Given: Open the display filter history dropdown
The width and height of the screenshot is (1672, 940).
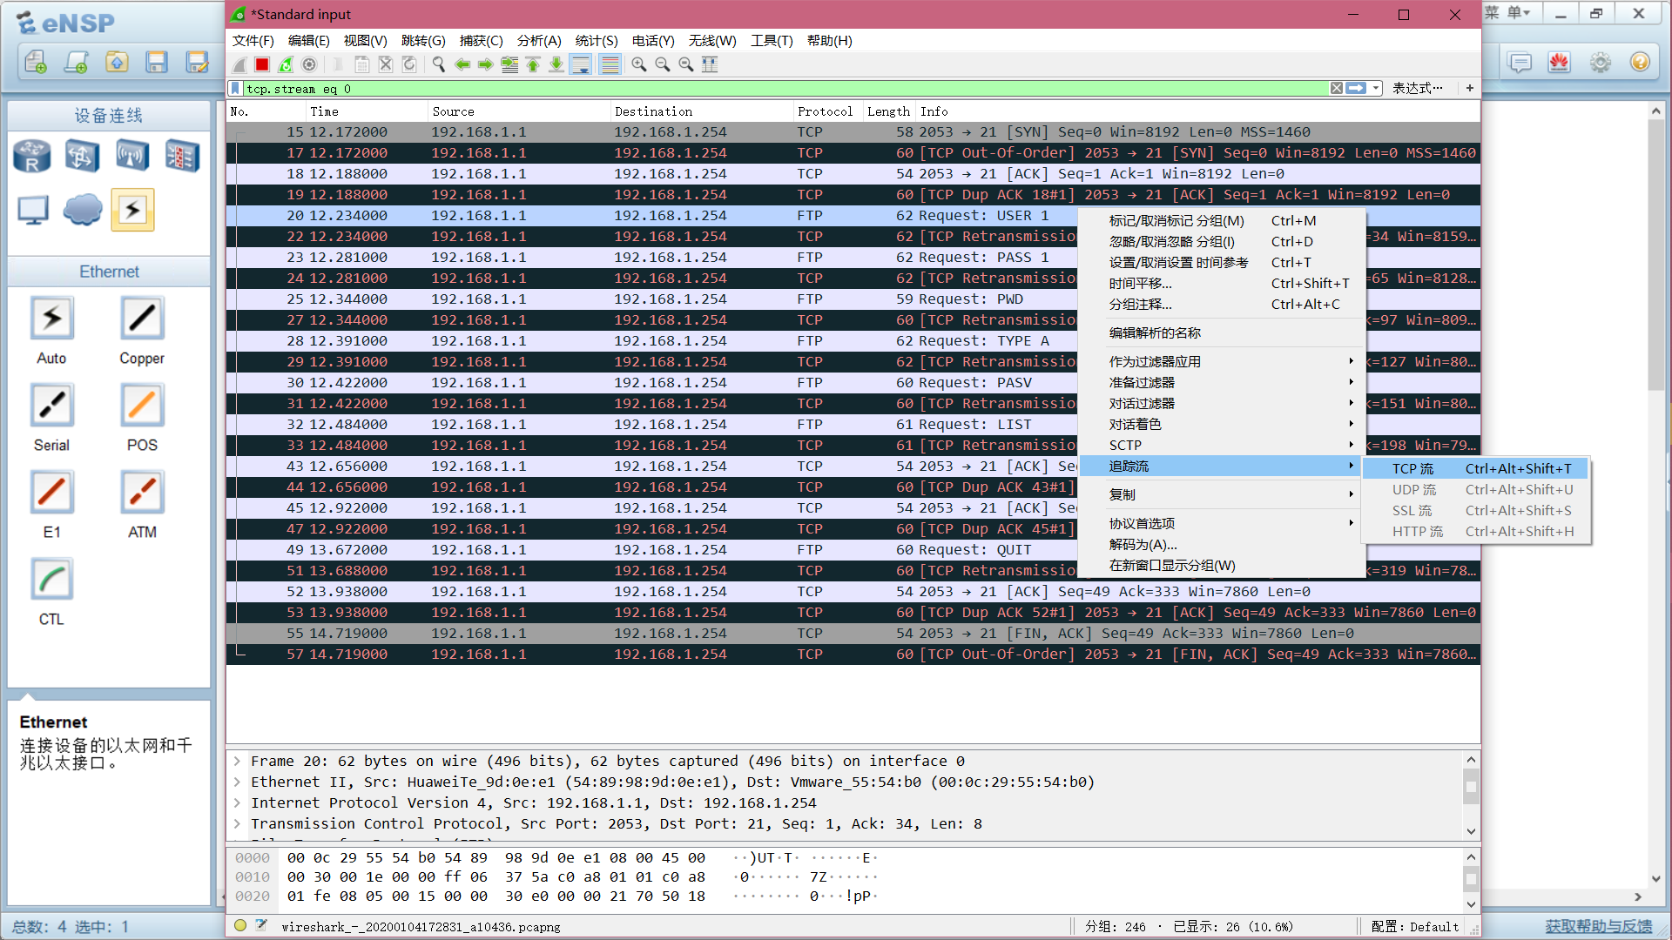Looking at the screenshot, I should (x=1376, y=89).
